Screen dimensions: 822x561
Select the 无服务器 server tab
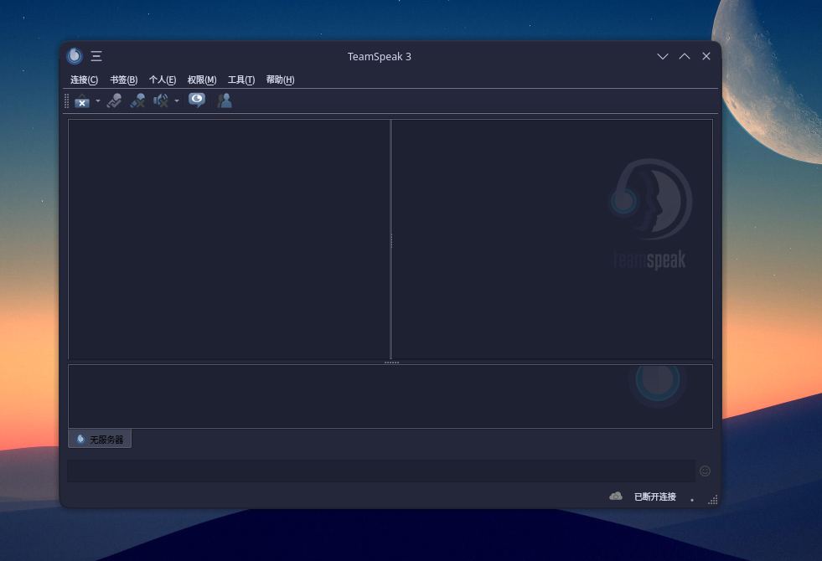point(100,439)
